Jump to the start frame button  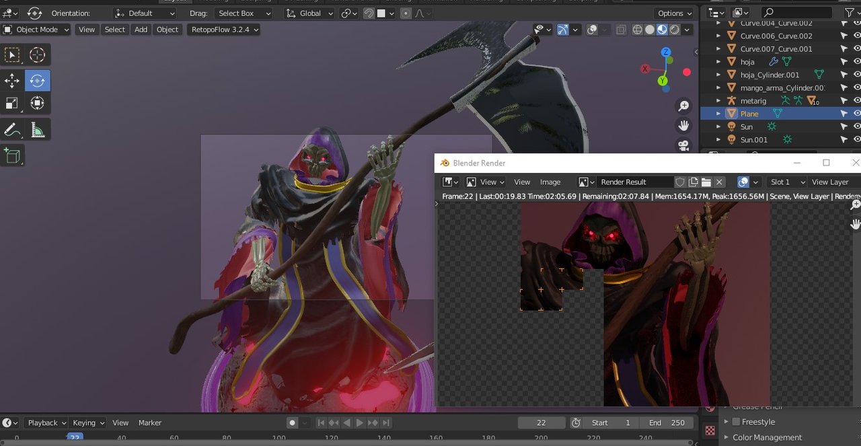click(322, 422)
